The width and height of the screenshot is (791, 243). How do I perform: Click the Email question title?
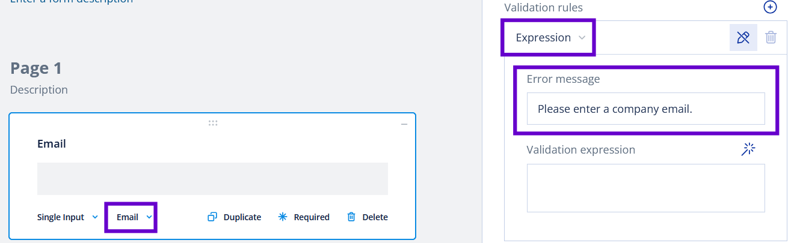52,143
